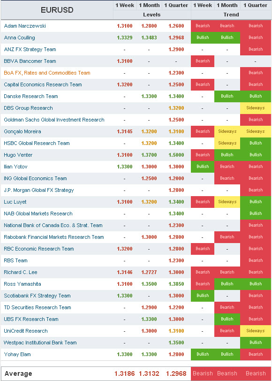The image size is (272, 381).
Task: Click DBS Group Research Sideways quarter cell
Action: click(x=256, y=108)
